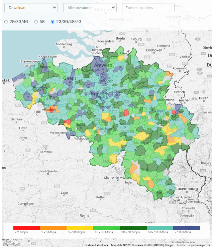Click the red < 2 Mbps legend swatch
Image resolution: width=213 pixels, height=251 pixels.
pos(27,228)
